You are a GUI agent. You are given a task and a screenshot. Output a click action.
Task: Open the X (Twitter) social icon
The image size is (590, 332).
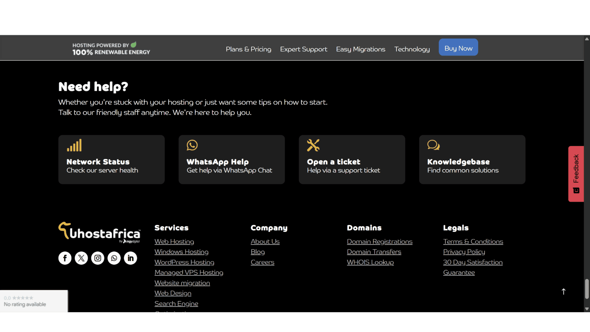coord(81,258)
